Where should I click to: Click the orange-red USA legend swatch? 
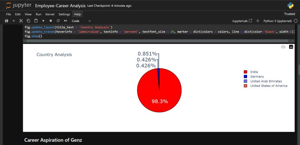[245, 86]
